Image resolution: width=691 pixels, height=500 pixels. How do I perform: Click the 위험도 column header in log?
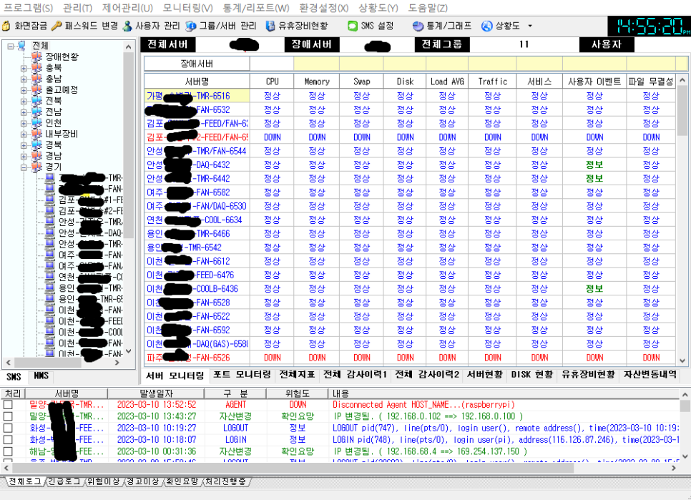click(x=298, y=393)
